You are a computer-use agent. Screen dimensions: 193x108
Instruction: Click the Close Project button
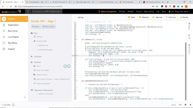[x=49, y=27]
